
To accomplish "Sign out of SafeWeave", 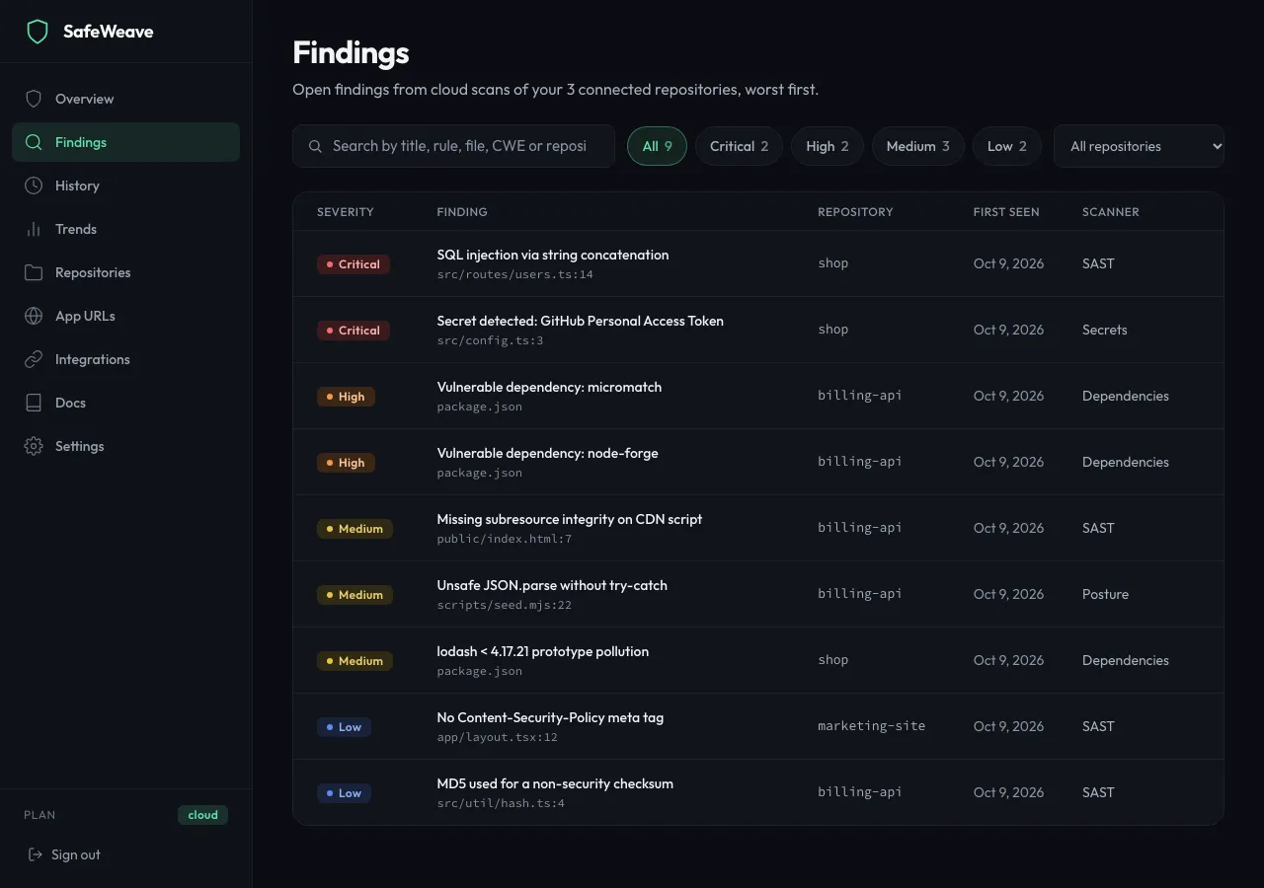I will tap(64, 854).
